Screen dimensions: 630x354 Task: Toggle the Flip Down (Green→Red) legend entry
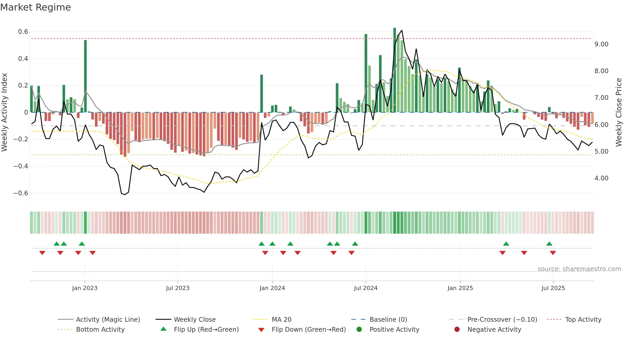point(302,329)
